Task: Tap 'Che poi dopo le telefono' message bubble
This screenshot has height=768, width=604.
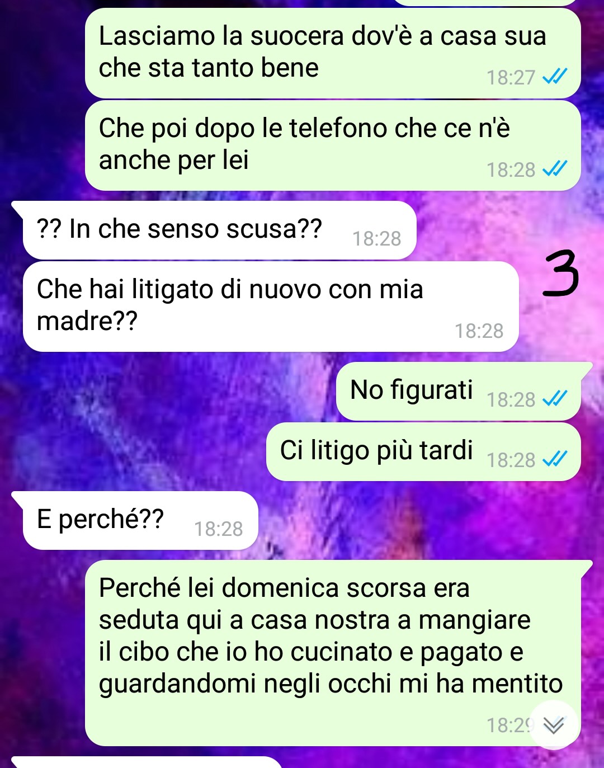Action: [333, 145]
